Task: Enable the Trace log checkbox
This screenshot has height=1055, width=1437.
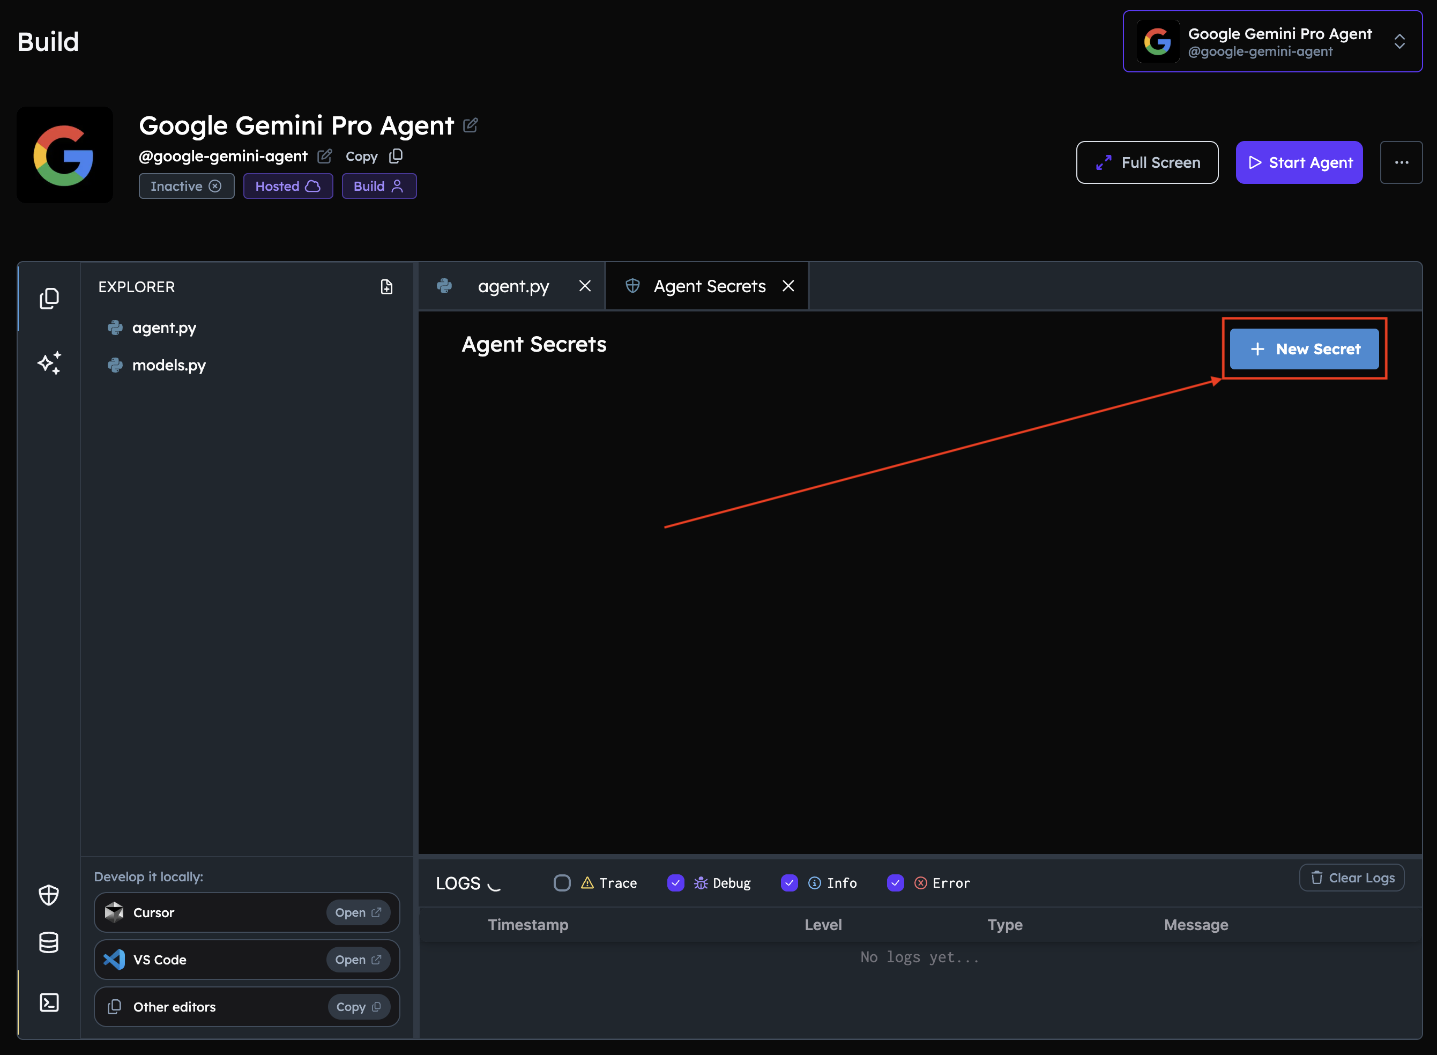Action: point(562,882)
